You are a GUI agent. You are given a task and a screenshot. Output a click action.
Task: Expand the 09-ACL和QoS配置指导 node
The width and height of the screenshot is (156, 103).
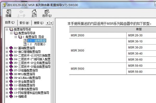[x=7, y=78]
